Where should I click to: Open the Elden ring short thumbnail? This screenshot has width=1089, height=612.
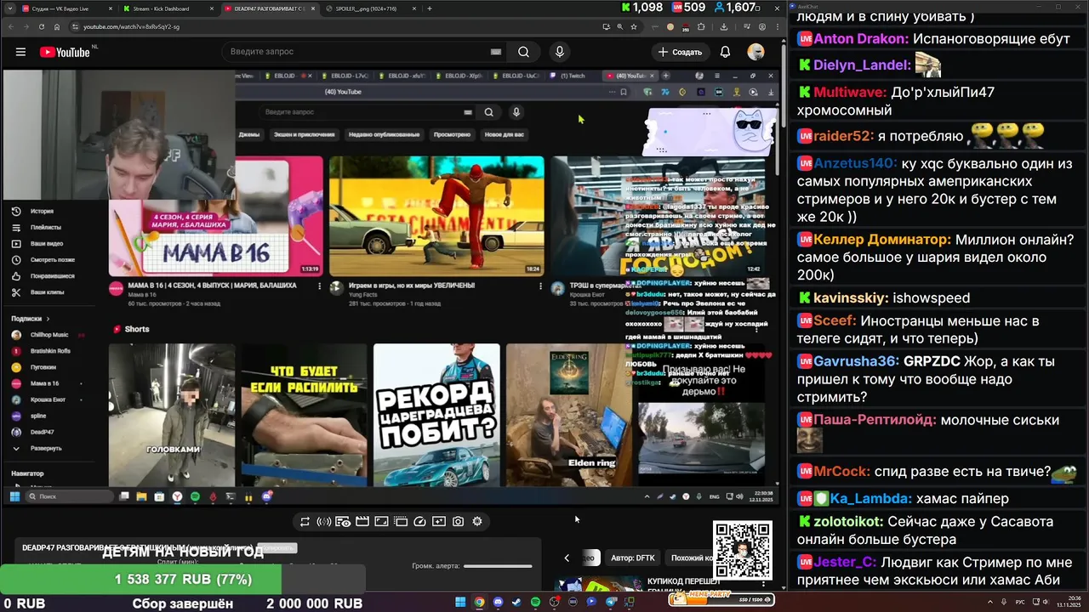(x=569, y=415)
